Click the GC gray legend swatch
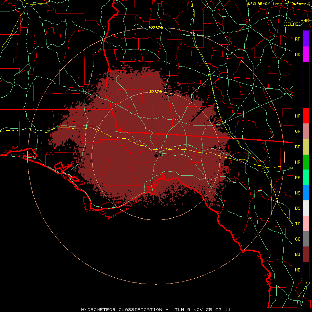This screenshot has height=312, width=312. 306,239
